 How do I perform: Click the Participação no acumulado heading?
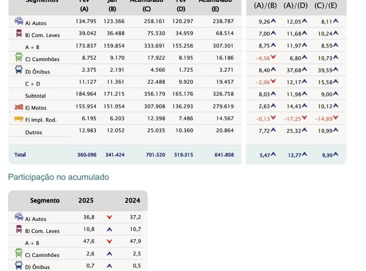click(x=59, y=177)
